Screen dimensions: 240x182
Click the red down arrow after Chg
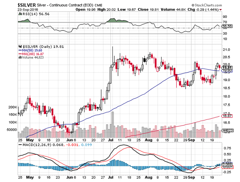click(221, 10)
